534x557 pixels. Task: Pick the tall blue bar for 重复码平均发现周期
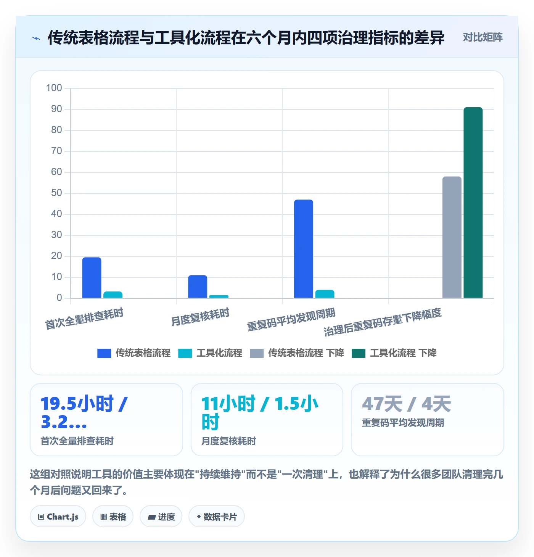pyautogui.click(x=304, y=249)
